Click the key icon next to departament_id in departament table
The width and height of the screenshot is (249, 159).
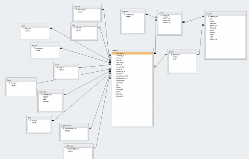tap(64, 128)
